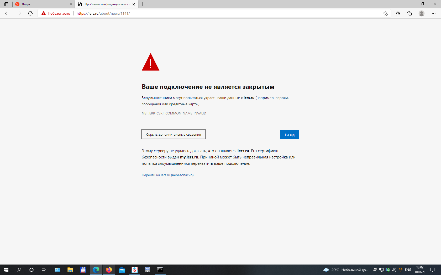This screenshot has height=275, width=441.
Task: Open Mail app from taskbar
Action: point(122,270)
